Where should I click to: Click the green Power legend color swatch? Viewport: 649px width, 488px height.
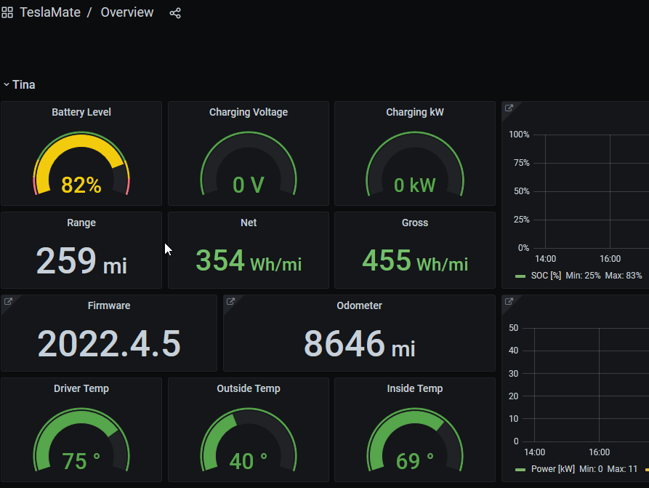click(x=520, y=469)
